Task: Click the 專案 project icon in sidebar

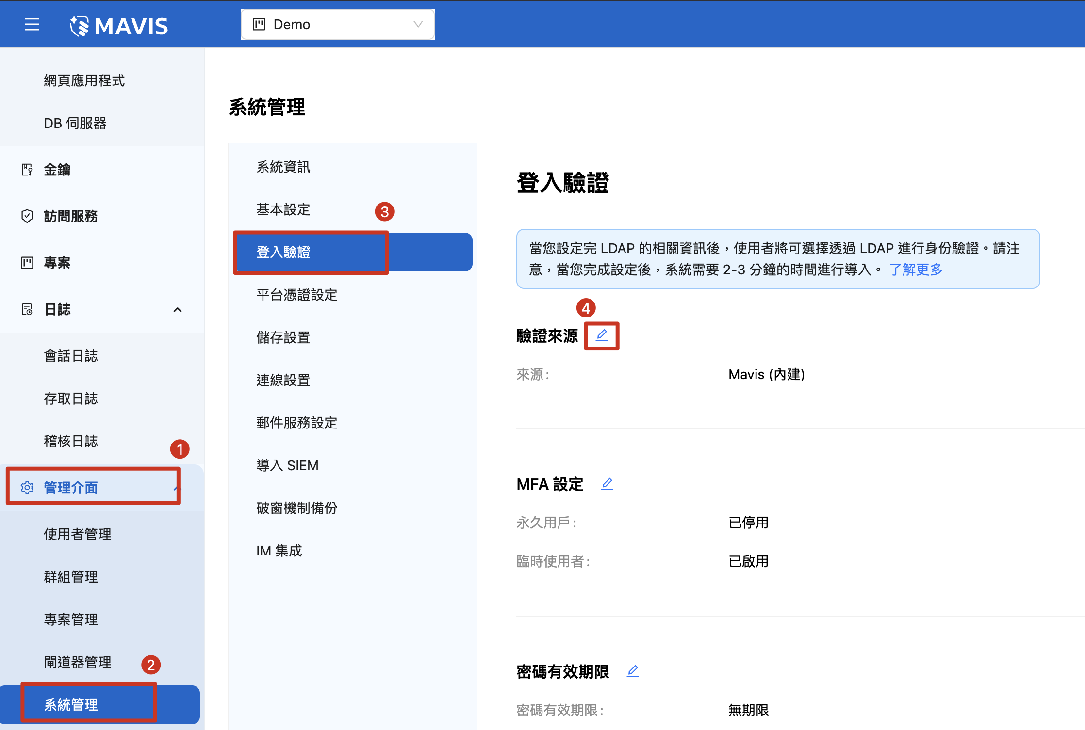Action: click(x=27, y=263)
